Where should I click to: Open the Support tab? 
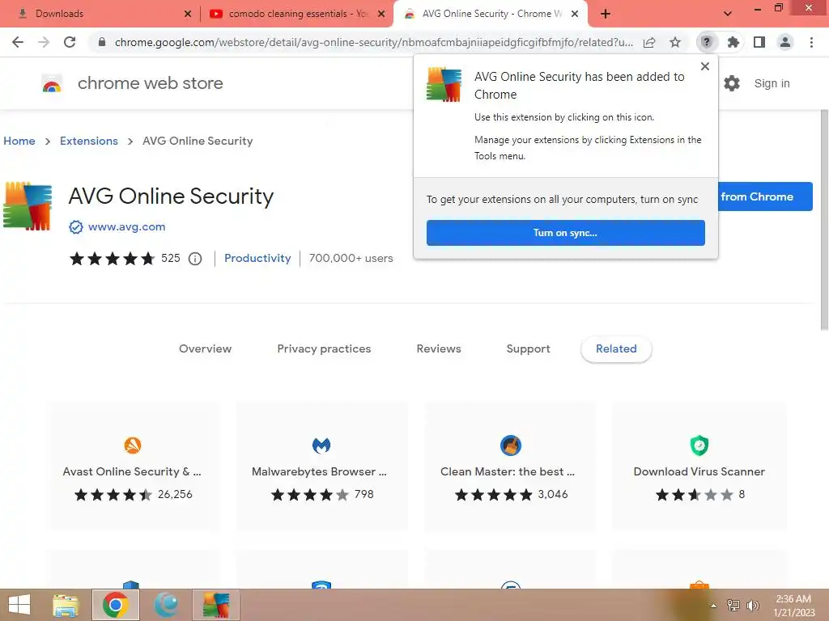[x=528, y=349]
